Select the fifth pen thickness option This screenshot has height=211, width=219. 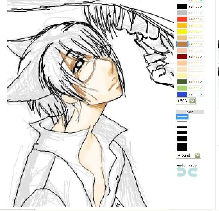click(x=182, y=139)
